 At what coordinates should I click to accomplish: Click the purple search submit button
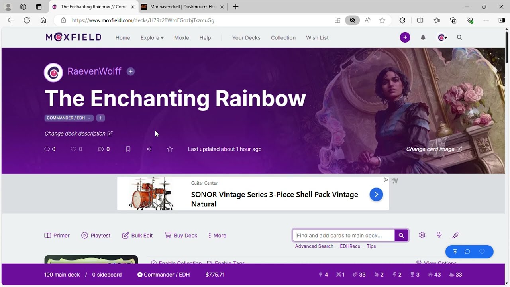coord(401,236)
